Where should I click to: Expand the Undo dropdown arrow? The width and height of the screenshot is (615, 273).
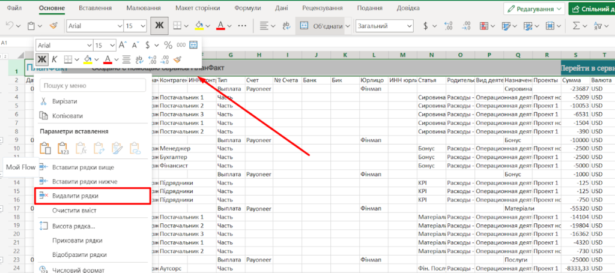tap(19, 26)
